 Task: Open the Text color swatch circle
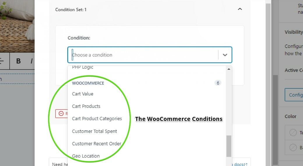(293, 133)
